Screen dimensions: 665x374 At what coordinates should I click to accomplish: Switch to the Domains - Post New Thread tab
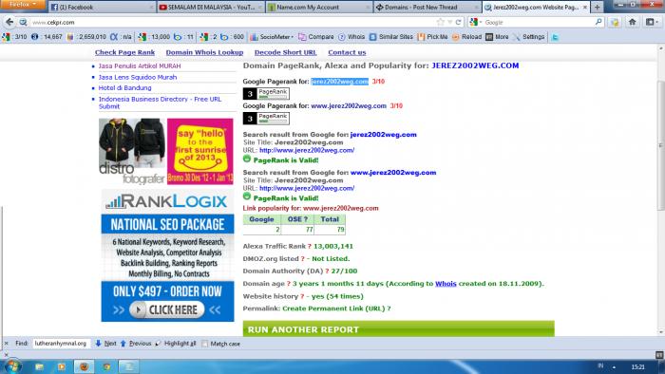427,8
